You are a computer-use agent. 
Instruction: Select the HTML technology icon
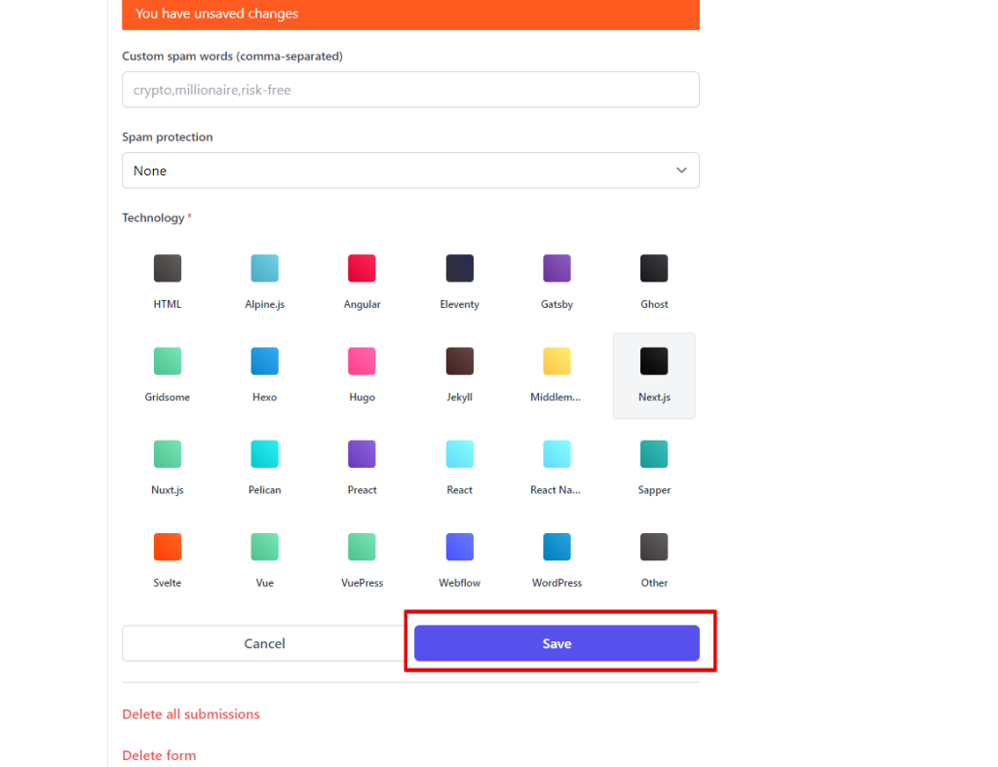[x=168, y=269]
